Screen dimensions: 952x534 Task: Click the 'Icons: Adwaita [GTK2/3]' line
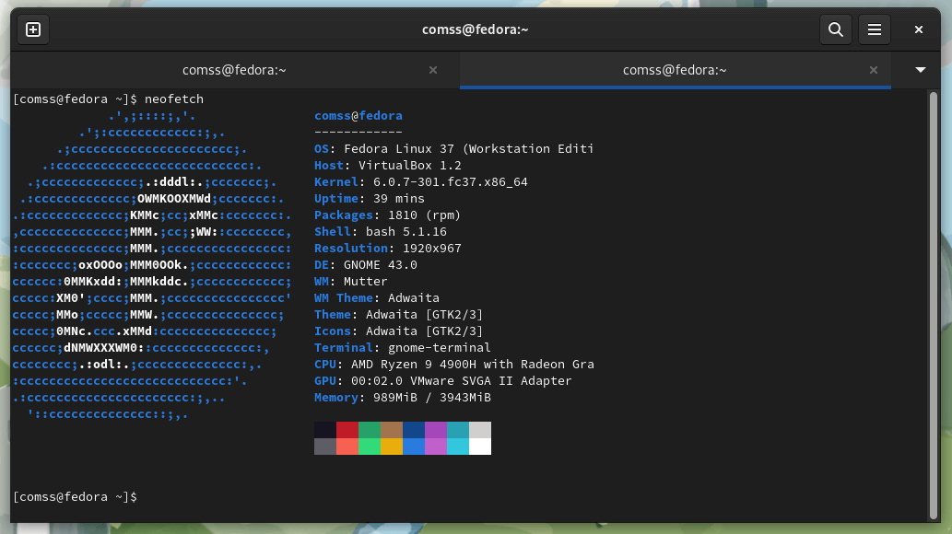(x=398, y=331)
